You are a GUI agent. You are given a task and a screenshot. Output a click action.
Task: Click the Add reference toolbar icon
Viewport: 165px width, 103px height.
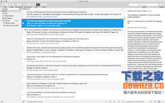pos(4,5)
